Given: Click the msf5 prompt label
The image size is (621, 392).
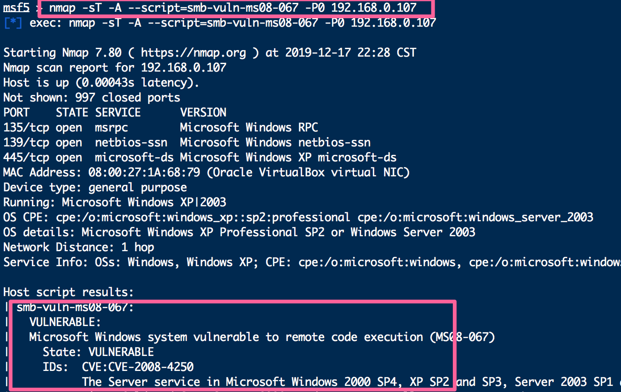Looking at the screenshot, I should [16, 8].
